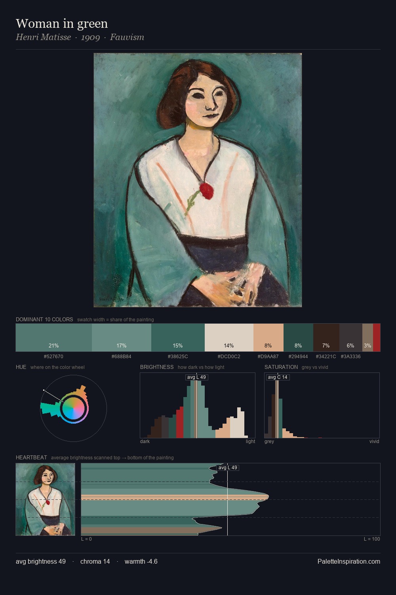Screen dimensions: 396x595
Task: Click 'avg brightness 49' in footer
Action: coord(41,561)
